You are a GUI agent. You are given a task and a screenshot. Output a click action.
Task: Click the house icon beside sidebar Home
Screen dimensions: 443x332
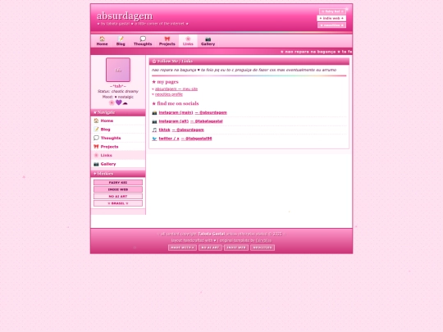[x=96, y=121]
